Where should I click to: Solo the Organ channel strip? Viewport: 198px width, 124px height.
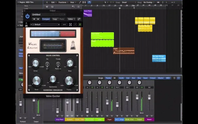click(x=112, y=116)
